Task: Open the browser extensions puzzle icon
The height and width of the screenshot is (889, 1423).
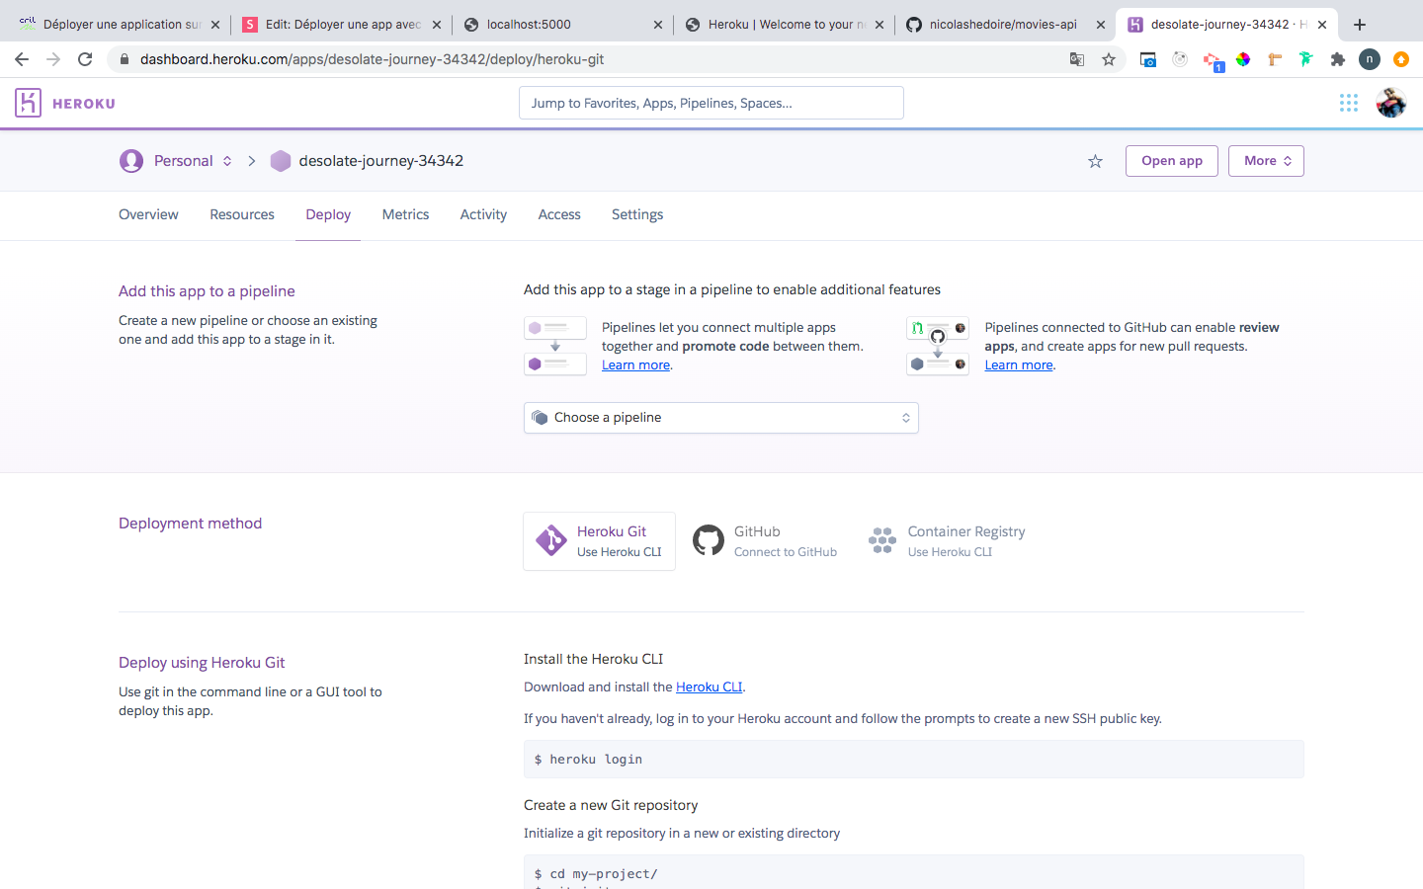Action: [x=1338, y=59]
